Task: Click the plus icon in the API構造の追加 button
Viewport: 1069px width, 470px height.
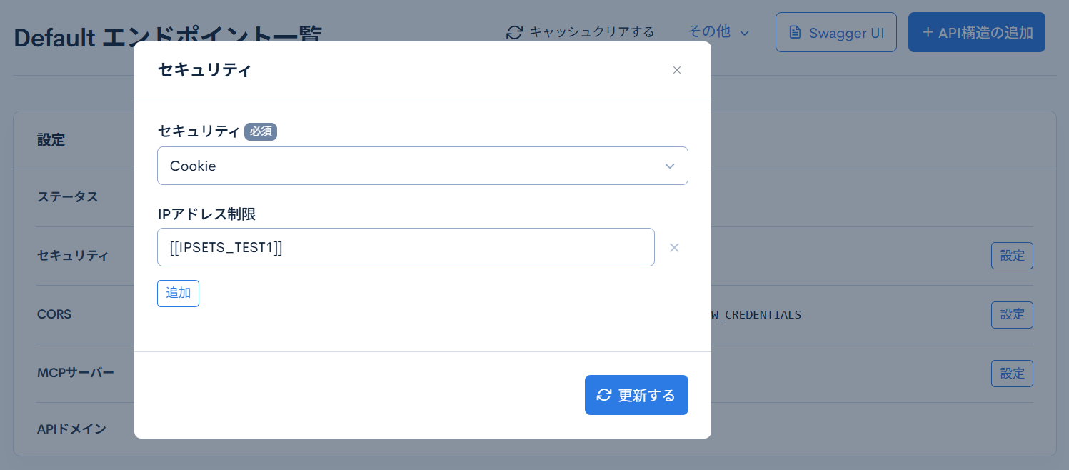Action: [927, 32]
